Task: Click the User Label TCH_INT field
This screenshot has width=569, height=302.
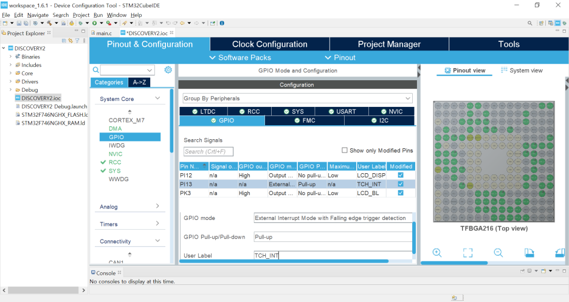Action: (333, 256)
